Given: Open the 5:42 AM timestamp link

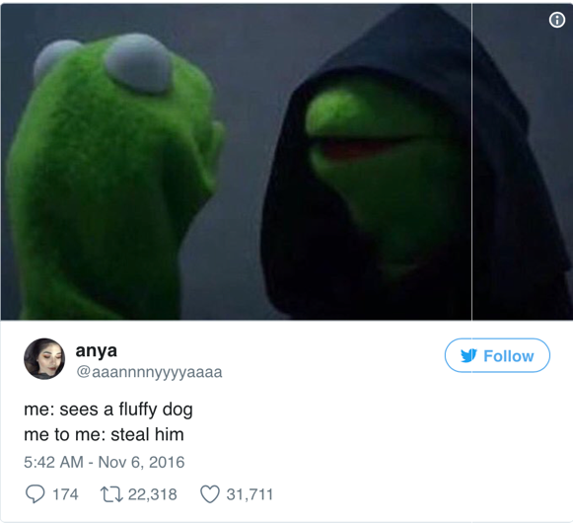Looking at the screenshot, I should (53, 462).
